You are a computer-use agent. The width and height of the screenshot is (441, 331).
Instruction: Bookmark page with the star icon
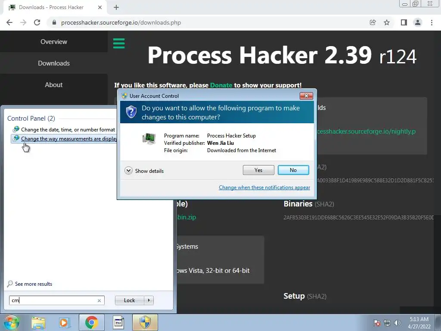(x=387, y=22)
